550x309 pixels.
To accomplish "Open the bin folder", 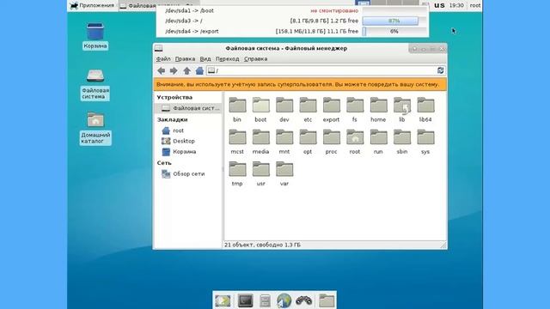I will pyautogui.click(x=237, y=109).
